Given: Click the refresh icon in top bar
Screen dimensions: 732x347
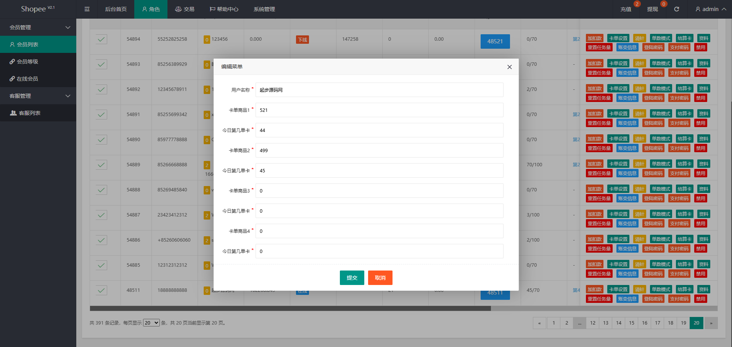Looking at the screenshot, I should pyautogui.click(x=676, y=9).
